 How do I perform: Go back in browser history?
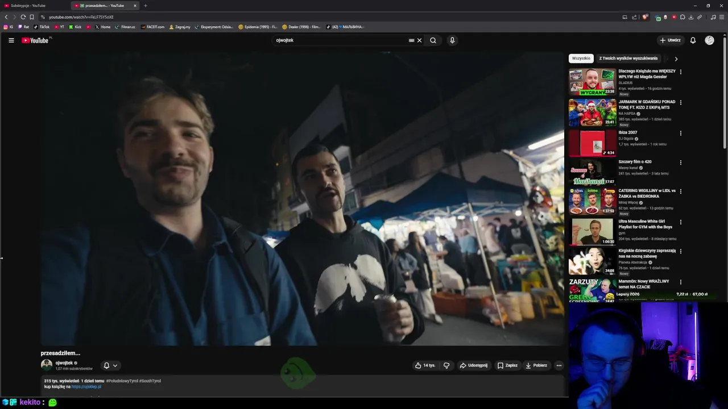point(6,17)
